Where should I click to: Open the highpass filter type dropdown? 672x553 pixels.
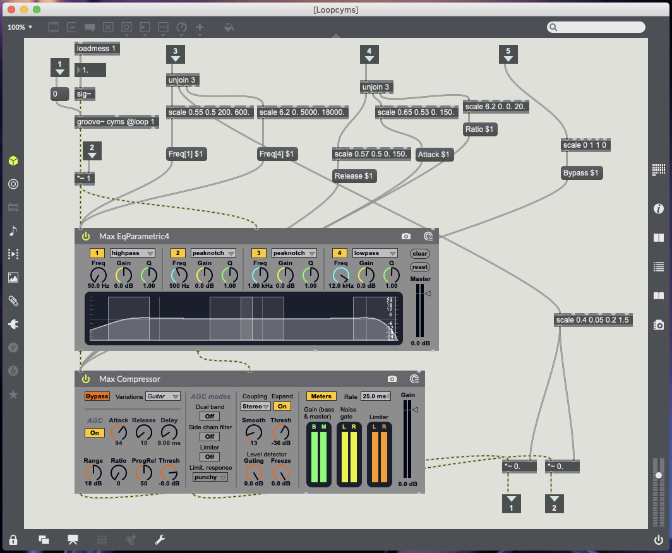click(133, 253)
